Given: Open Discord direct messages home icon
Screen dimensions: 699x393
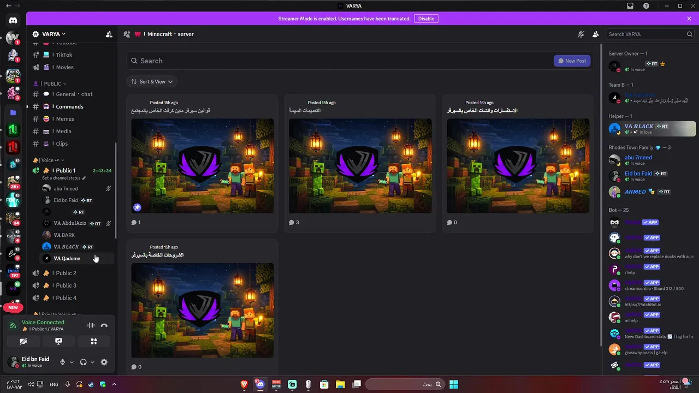Looking at the screenshot, I should pos(13,21).
